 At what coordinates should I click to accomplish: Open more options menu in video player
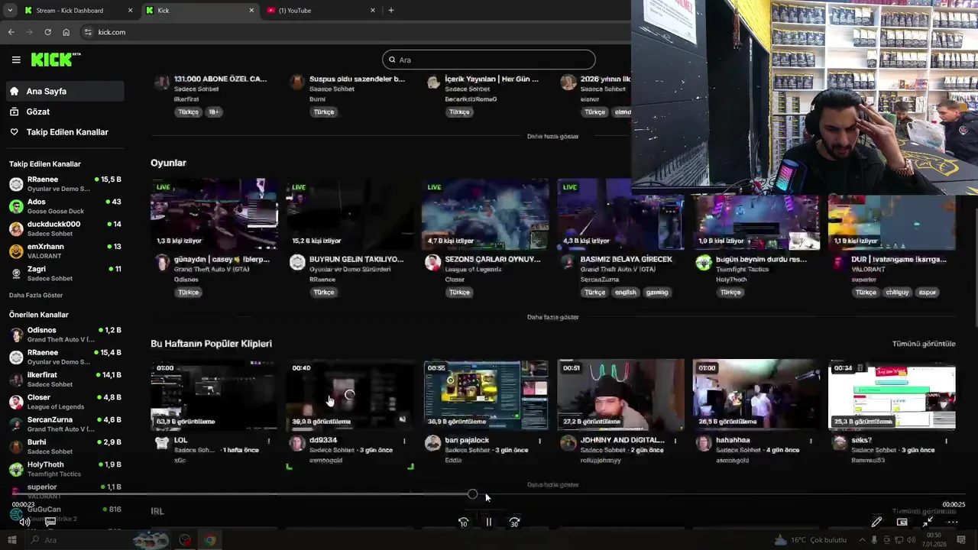[953, 522]
